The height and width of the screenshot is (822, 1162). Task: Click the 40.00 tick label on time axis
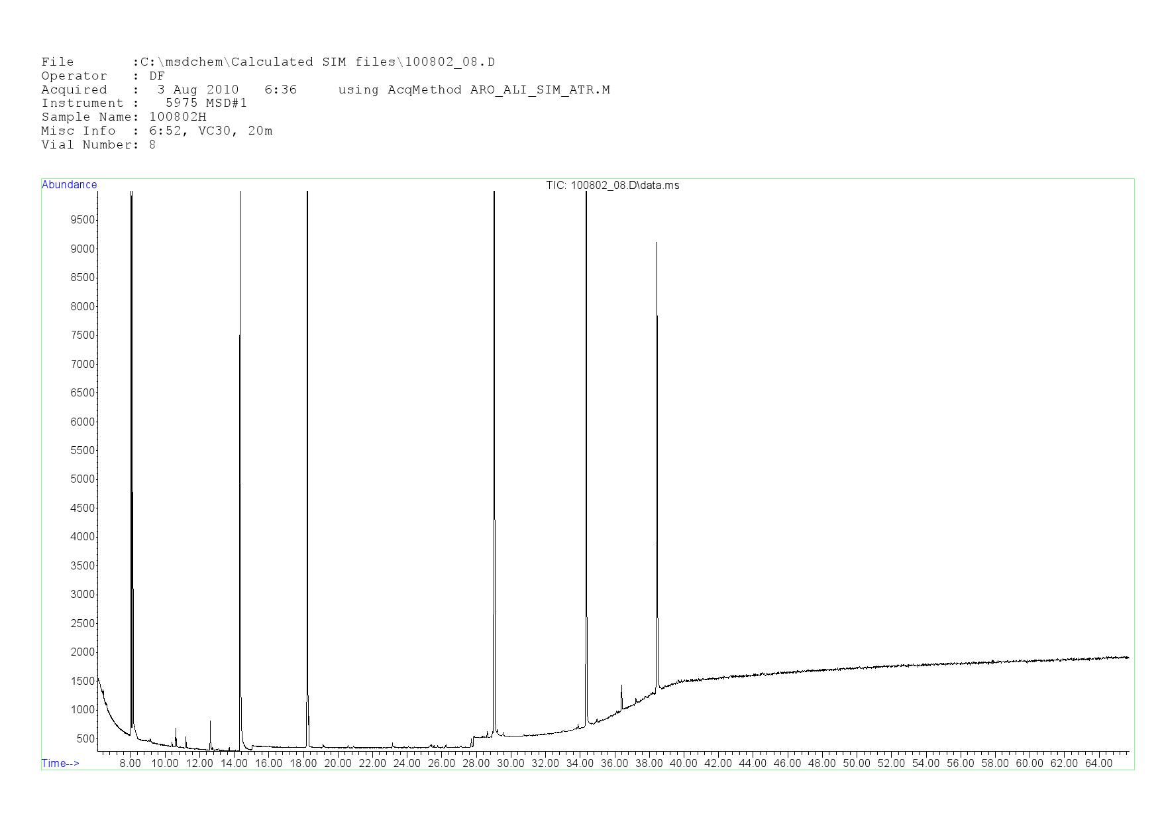pos(683,764)
